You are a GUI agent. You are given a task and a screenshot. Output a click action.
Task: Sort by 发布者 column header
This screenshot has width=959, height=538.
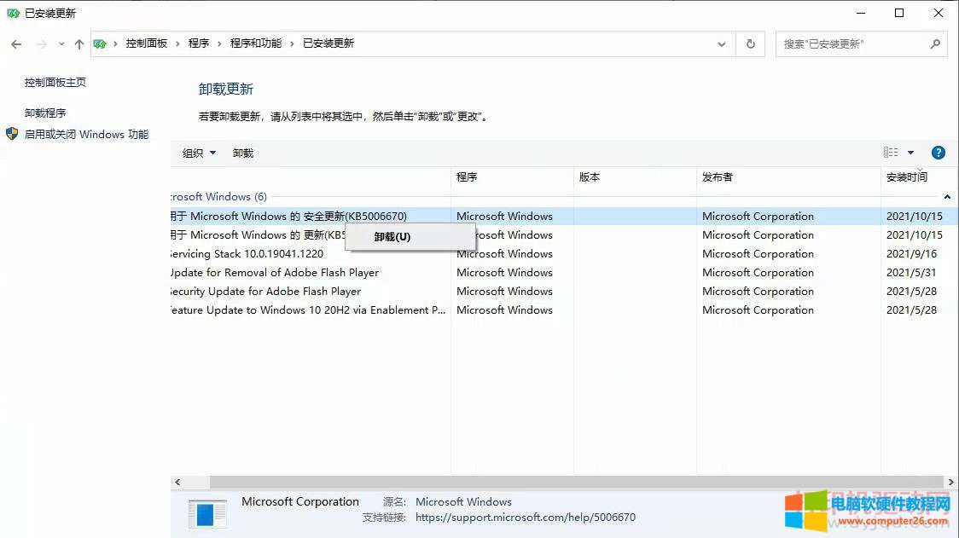789,177
